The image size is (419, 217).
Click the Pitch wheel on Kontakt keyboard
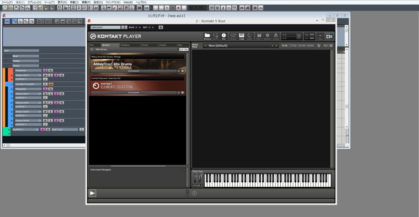click(x=195, y=178)
